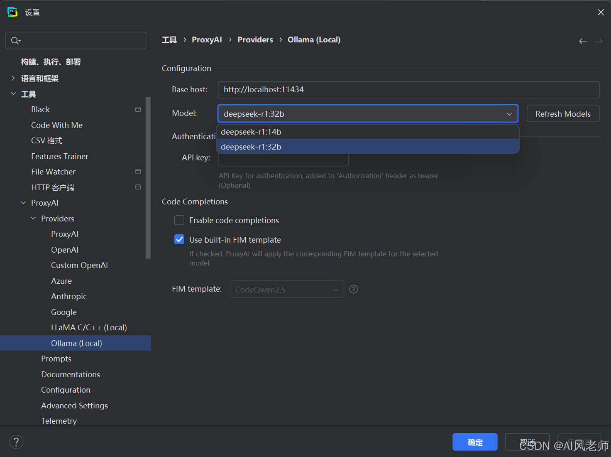This screenshot has width=611, height=457.
Task: Close the settings dialog
Action: [601, 12]
